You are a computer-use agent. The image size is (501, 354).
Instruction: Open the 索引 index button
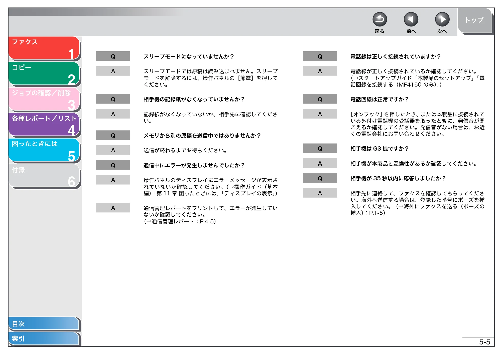(44, 338)
